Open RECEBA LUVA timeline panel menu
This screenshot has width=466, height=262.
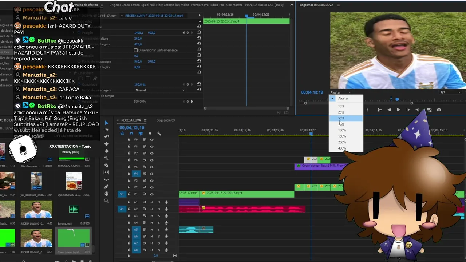(x=145, y=120)
